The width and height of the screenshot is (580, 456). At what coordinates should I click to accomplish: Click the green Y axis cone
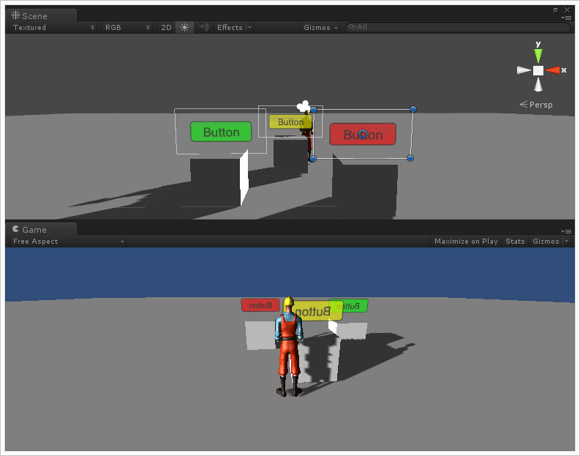coord(538,56)
